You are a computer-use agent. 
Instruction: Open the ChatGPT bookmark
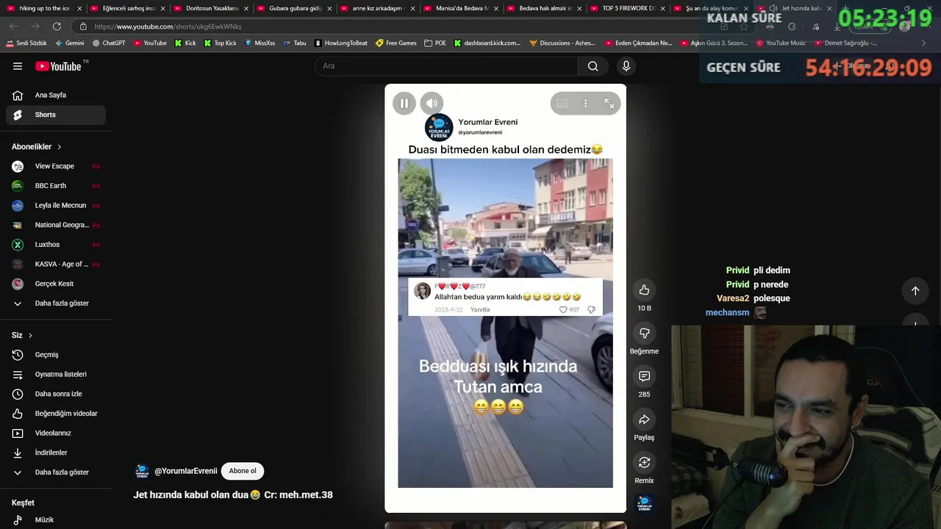coord(109,43)
